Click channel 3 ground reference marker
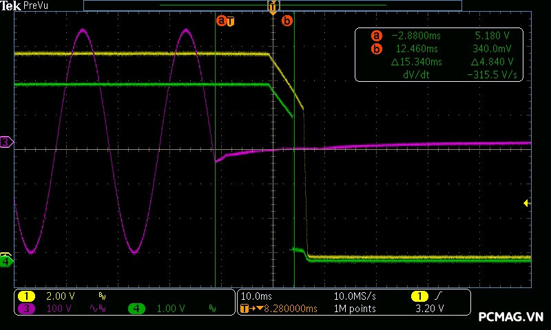The image size is (551, 330). (x=6, y=142)
